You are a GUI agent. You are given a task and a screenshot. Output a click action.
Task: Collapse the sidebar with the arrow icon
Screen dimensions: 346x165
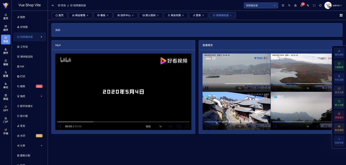[x=52, y=5]
